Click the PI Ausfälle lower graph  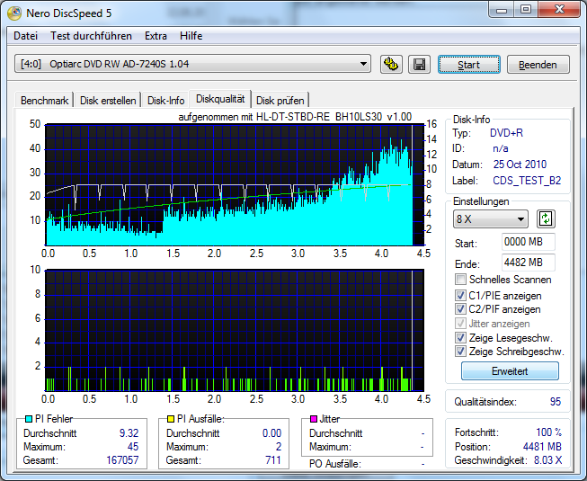[x=235, y=330]
